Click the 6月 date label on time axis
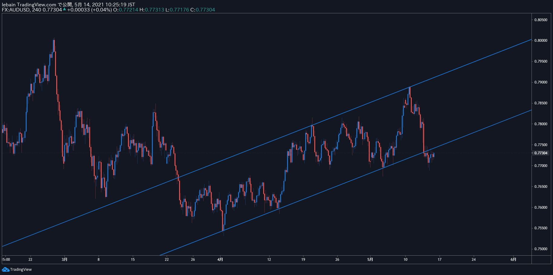 (x=513, y=259)
